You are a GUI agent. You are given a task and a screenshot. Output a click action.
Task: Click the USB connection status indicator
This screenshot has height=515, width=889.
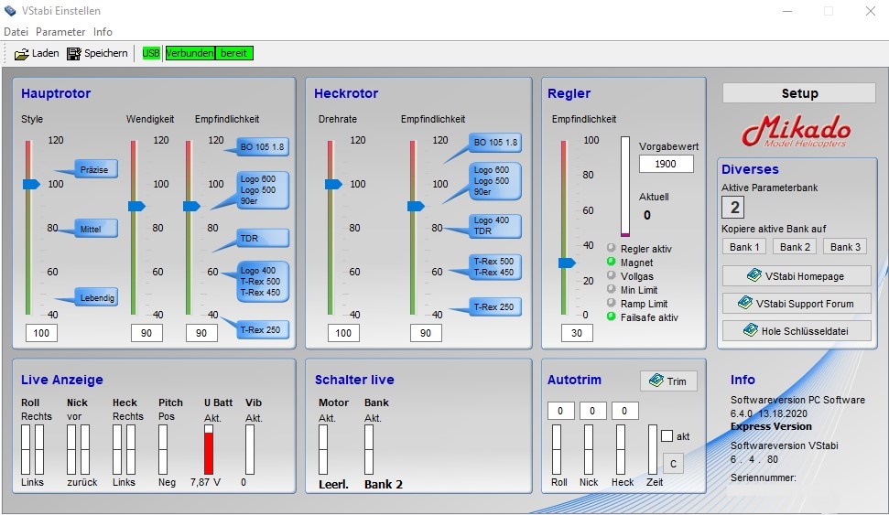[151, 54]
